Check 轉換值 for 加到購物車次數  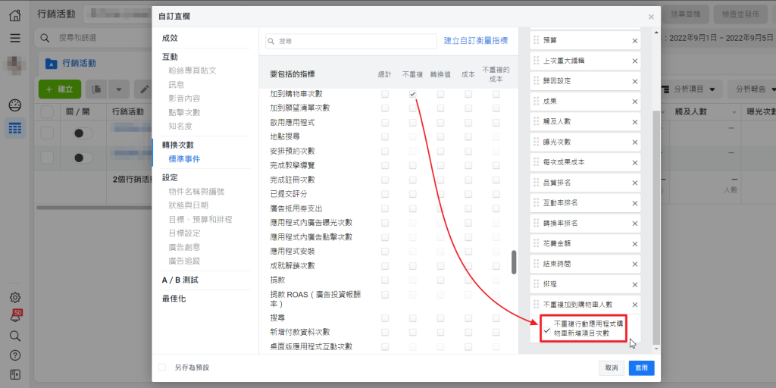click(x=440, y=94)
